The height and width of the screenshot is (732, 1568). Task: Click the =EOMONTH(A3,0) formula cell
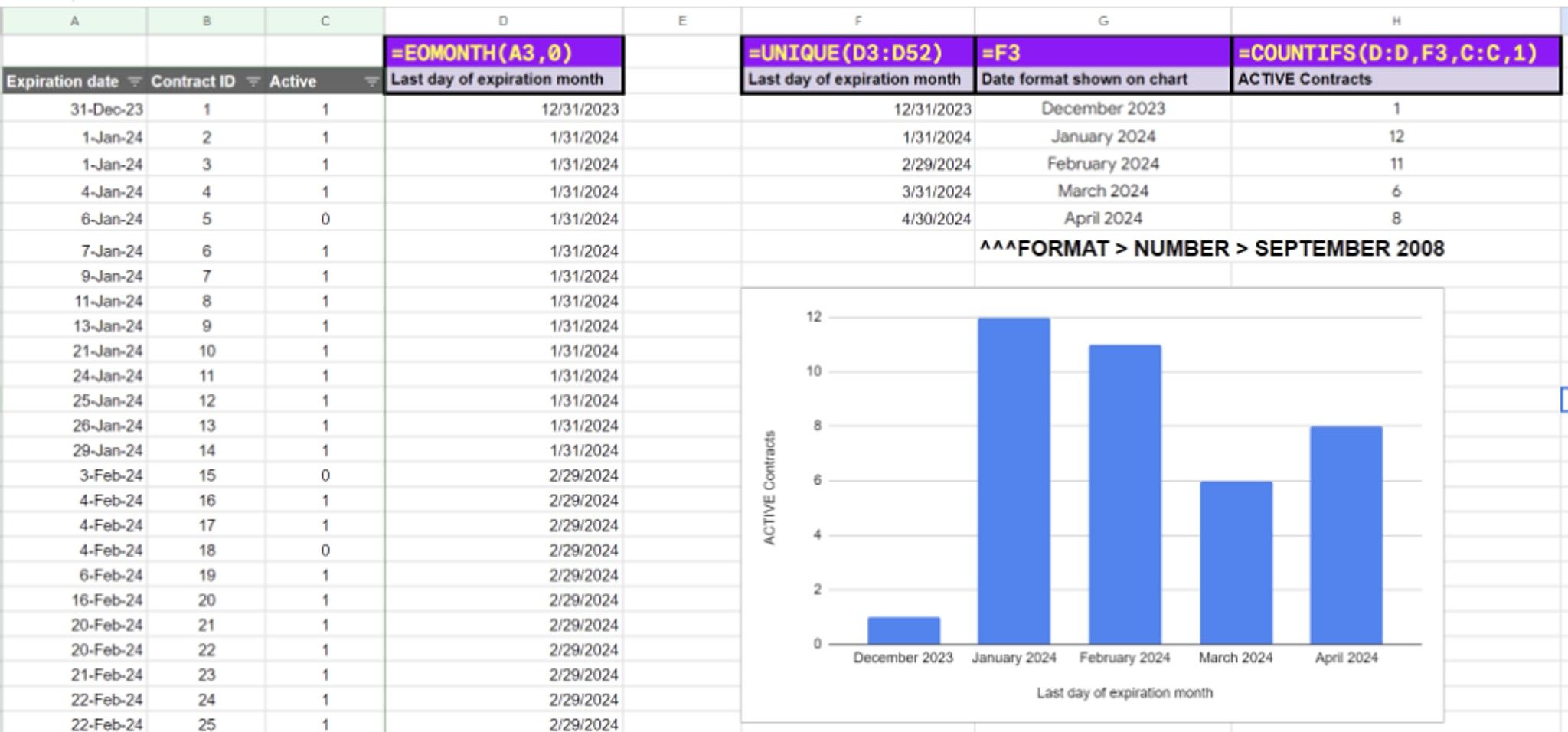point(504,53)
